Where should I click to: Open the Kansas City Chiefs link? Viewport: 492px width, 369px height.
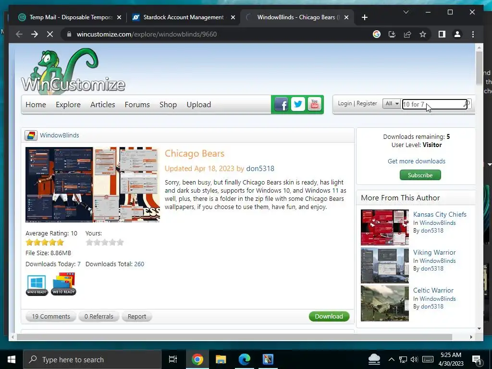coord(440,214)
